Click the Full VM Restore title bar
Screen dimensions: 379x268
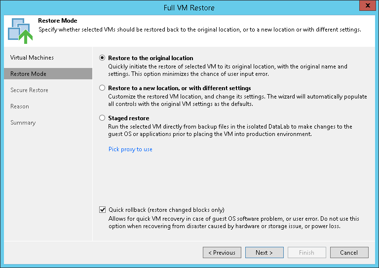coord(189,8)
